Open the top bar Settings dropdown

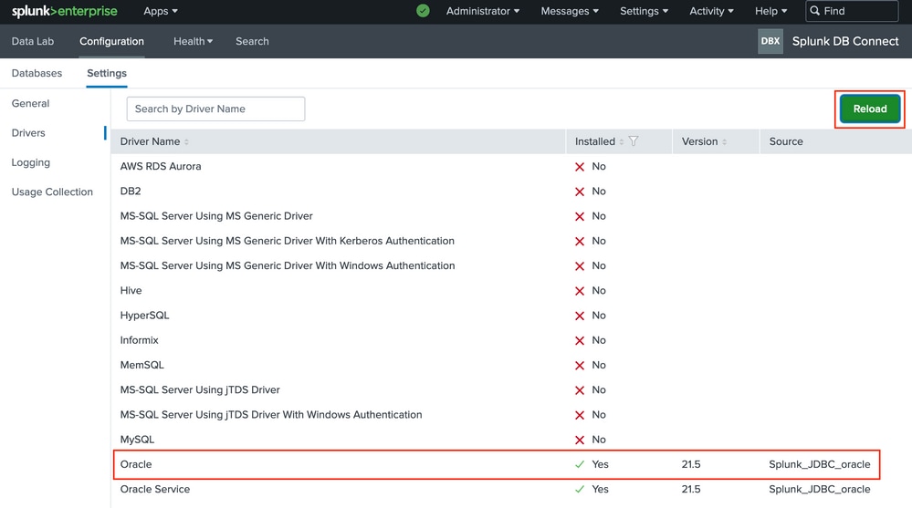tap(644, 11)
